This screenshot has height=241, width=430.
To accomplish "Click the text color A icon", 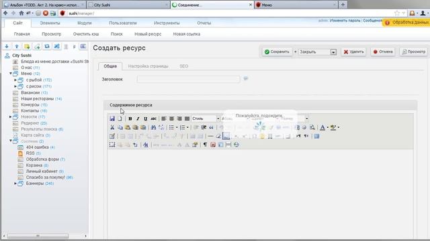I will coord(322,127).
